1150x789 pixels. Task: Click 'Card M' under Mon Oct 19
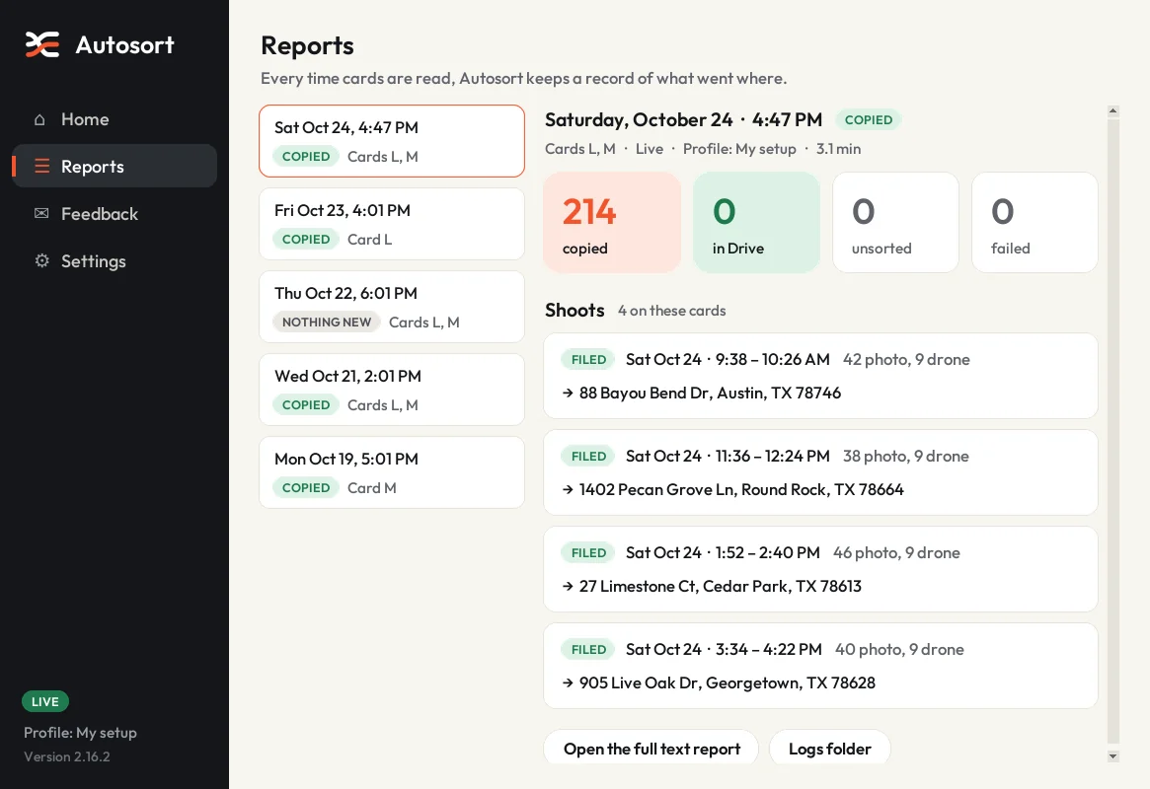coord(372,488)
